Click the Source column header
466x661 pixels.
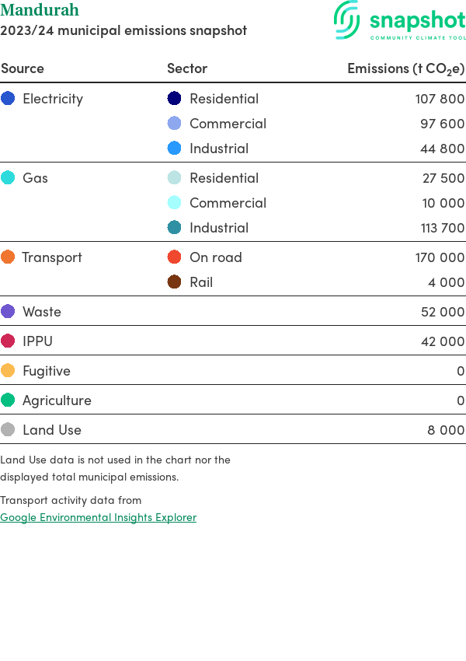[23, 68]
